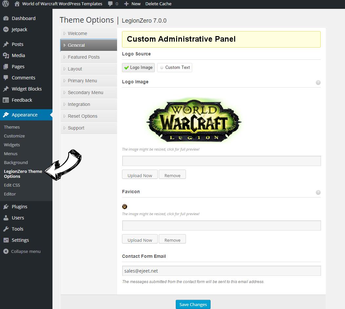Click the Logo Image URL field
The height and width of the screenshot is (309, 345).
[x=222, y=161]
